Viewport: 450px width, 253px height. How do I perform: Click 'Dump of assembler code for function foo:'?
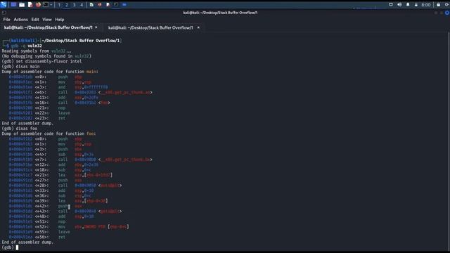point(49,134)
